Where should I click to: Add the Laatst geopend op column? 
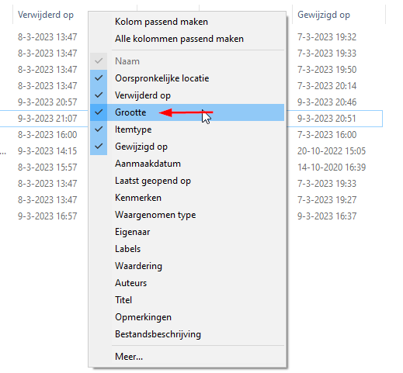187,181
